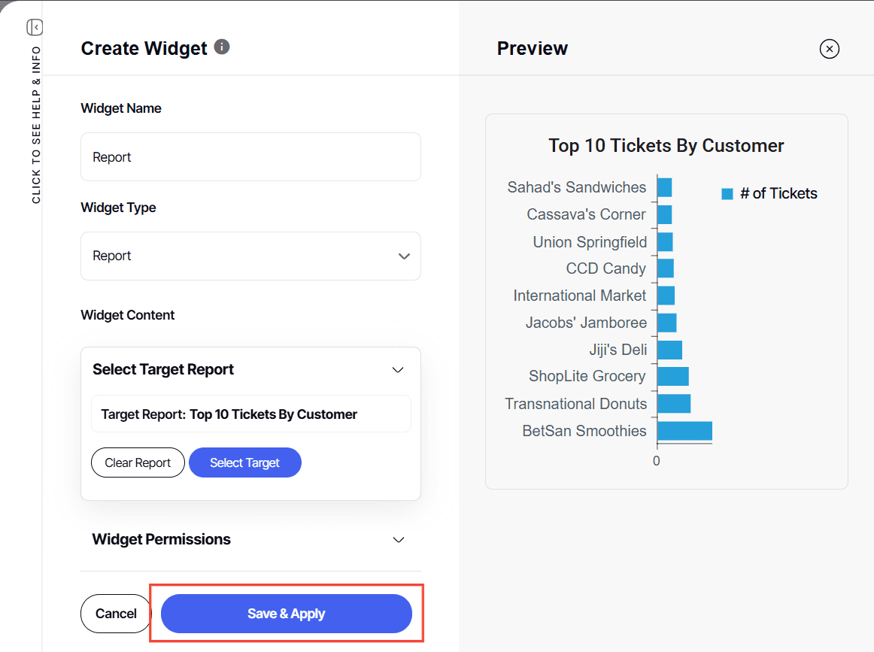Click the Top 10 Tickets By Customer title
Screen dimensions: 874x652
coord(666,146)
